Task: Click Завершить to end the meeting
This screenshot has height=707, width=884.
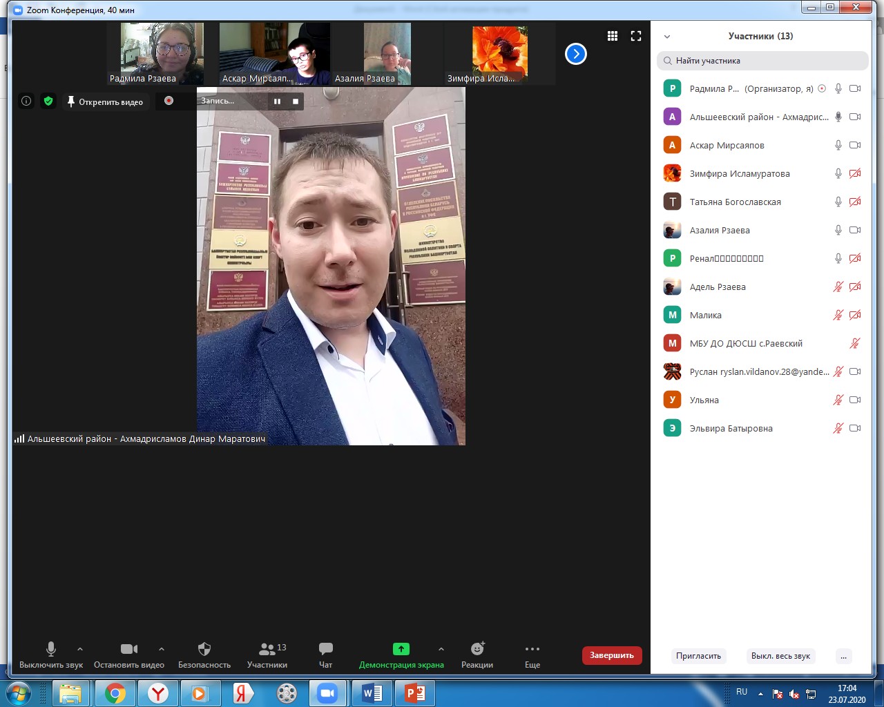Action: [x=612, y=655]
